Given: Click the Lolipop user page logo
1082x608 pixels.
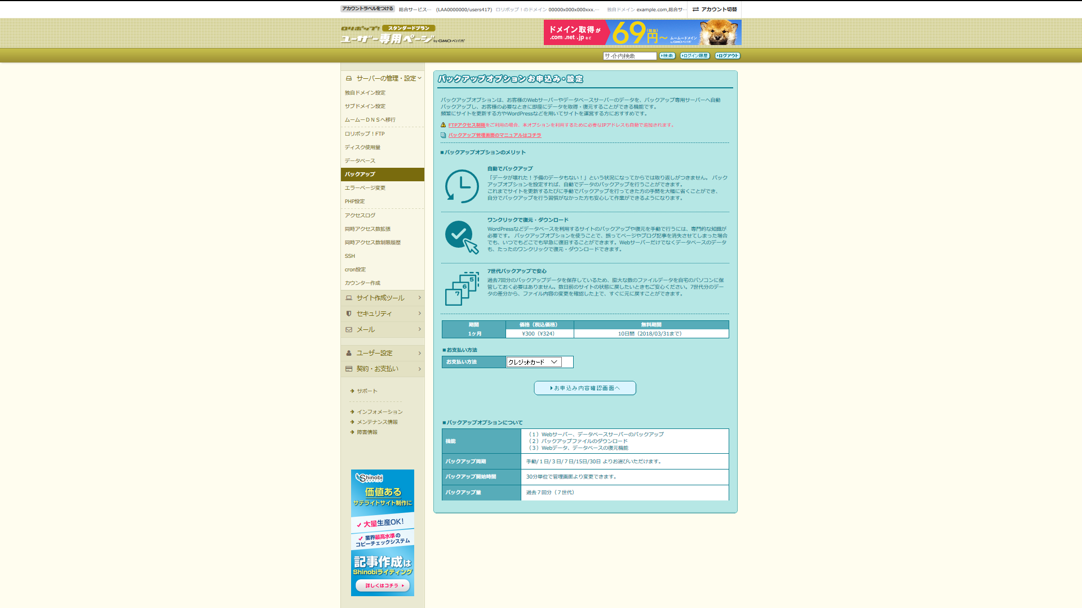Looking at the screenshot, I should coord(402,35).
